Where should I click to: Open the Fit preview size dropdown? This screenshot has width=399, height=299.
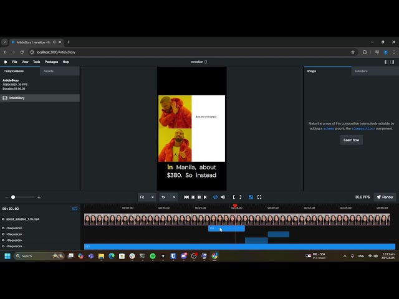pyautogui.click(x=147, y=197)
